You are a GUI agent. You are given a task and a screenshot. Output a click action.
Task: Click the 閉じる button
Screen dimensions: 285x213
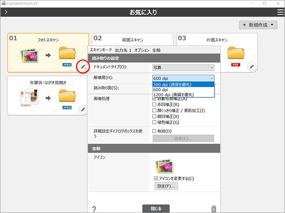tap(156, 208)
